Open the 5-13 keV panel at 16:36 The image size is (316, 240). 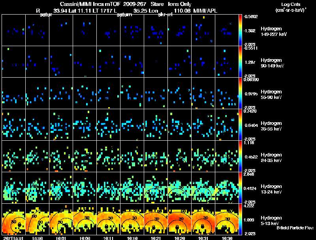(227, 219)
